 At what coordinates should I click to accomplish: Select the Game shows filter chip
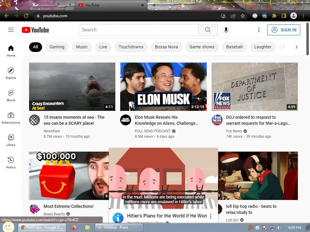click(x=202, y=47)
